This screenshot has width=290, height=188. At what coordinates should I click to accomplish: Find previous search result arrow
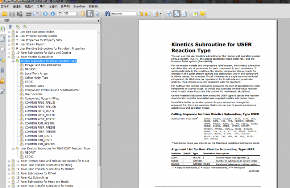tap(140, 14)
